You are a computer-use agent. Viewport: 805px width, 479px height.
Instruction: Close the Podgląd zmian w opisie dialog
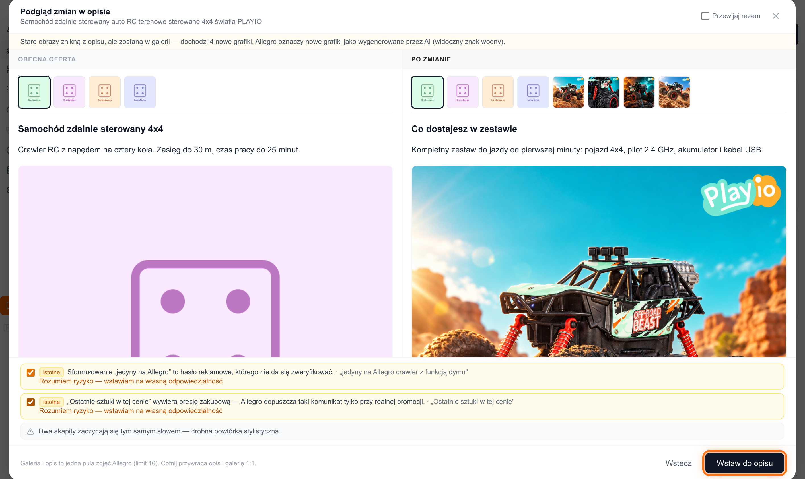click(775, 16)
